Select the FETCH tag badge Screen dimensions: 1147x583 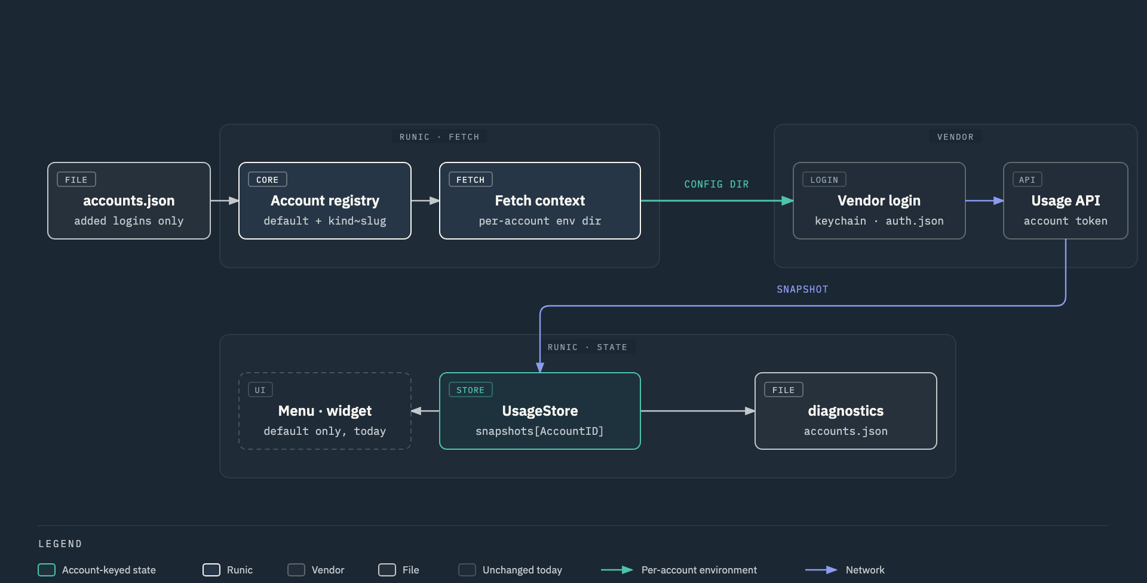(x=471, y=179)
